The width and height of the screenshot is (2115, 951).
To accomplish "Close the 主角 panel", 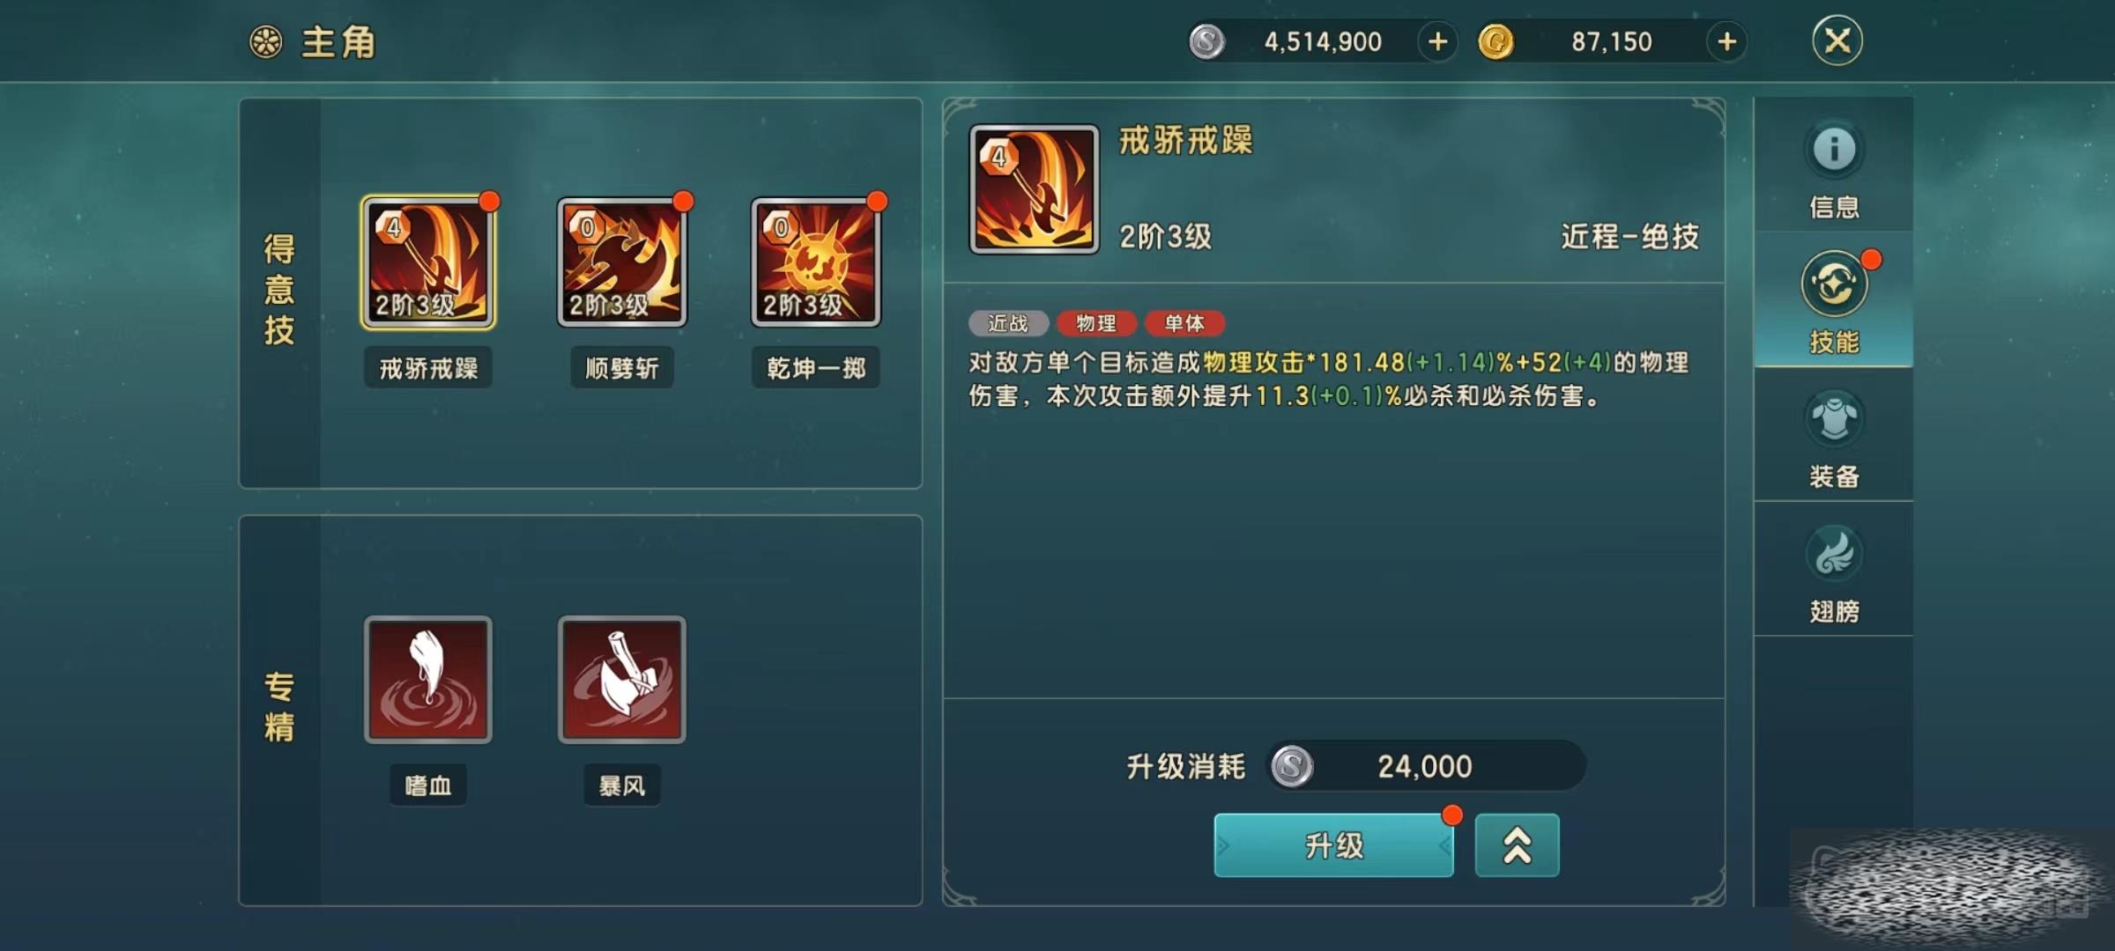I will 1837,41.
